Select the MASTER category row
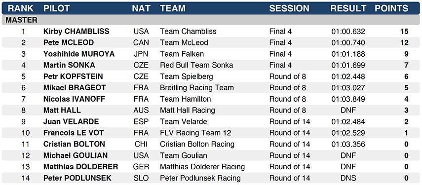The height and width of the screenshot is (185, 422). click(x=211, y=20)
